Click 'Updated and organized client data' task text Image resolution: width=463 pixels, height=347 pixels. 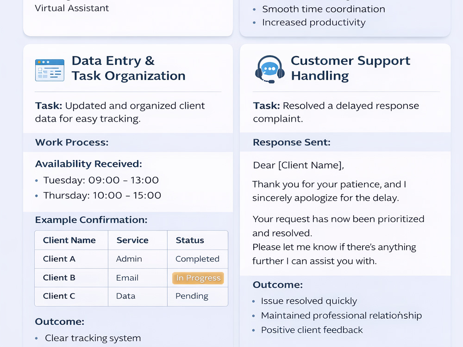[120, 112]
